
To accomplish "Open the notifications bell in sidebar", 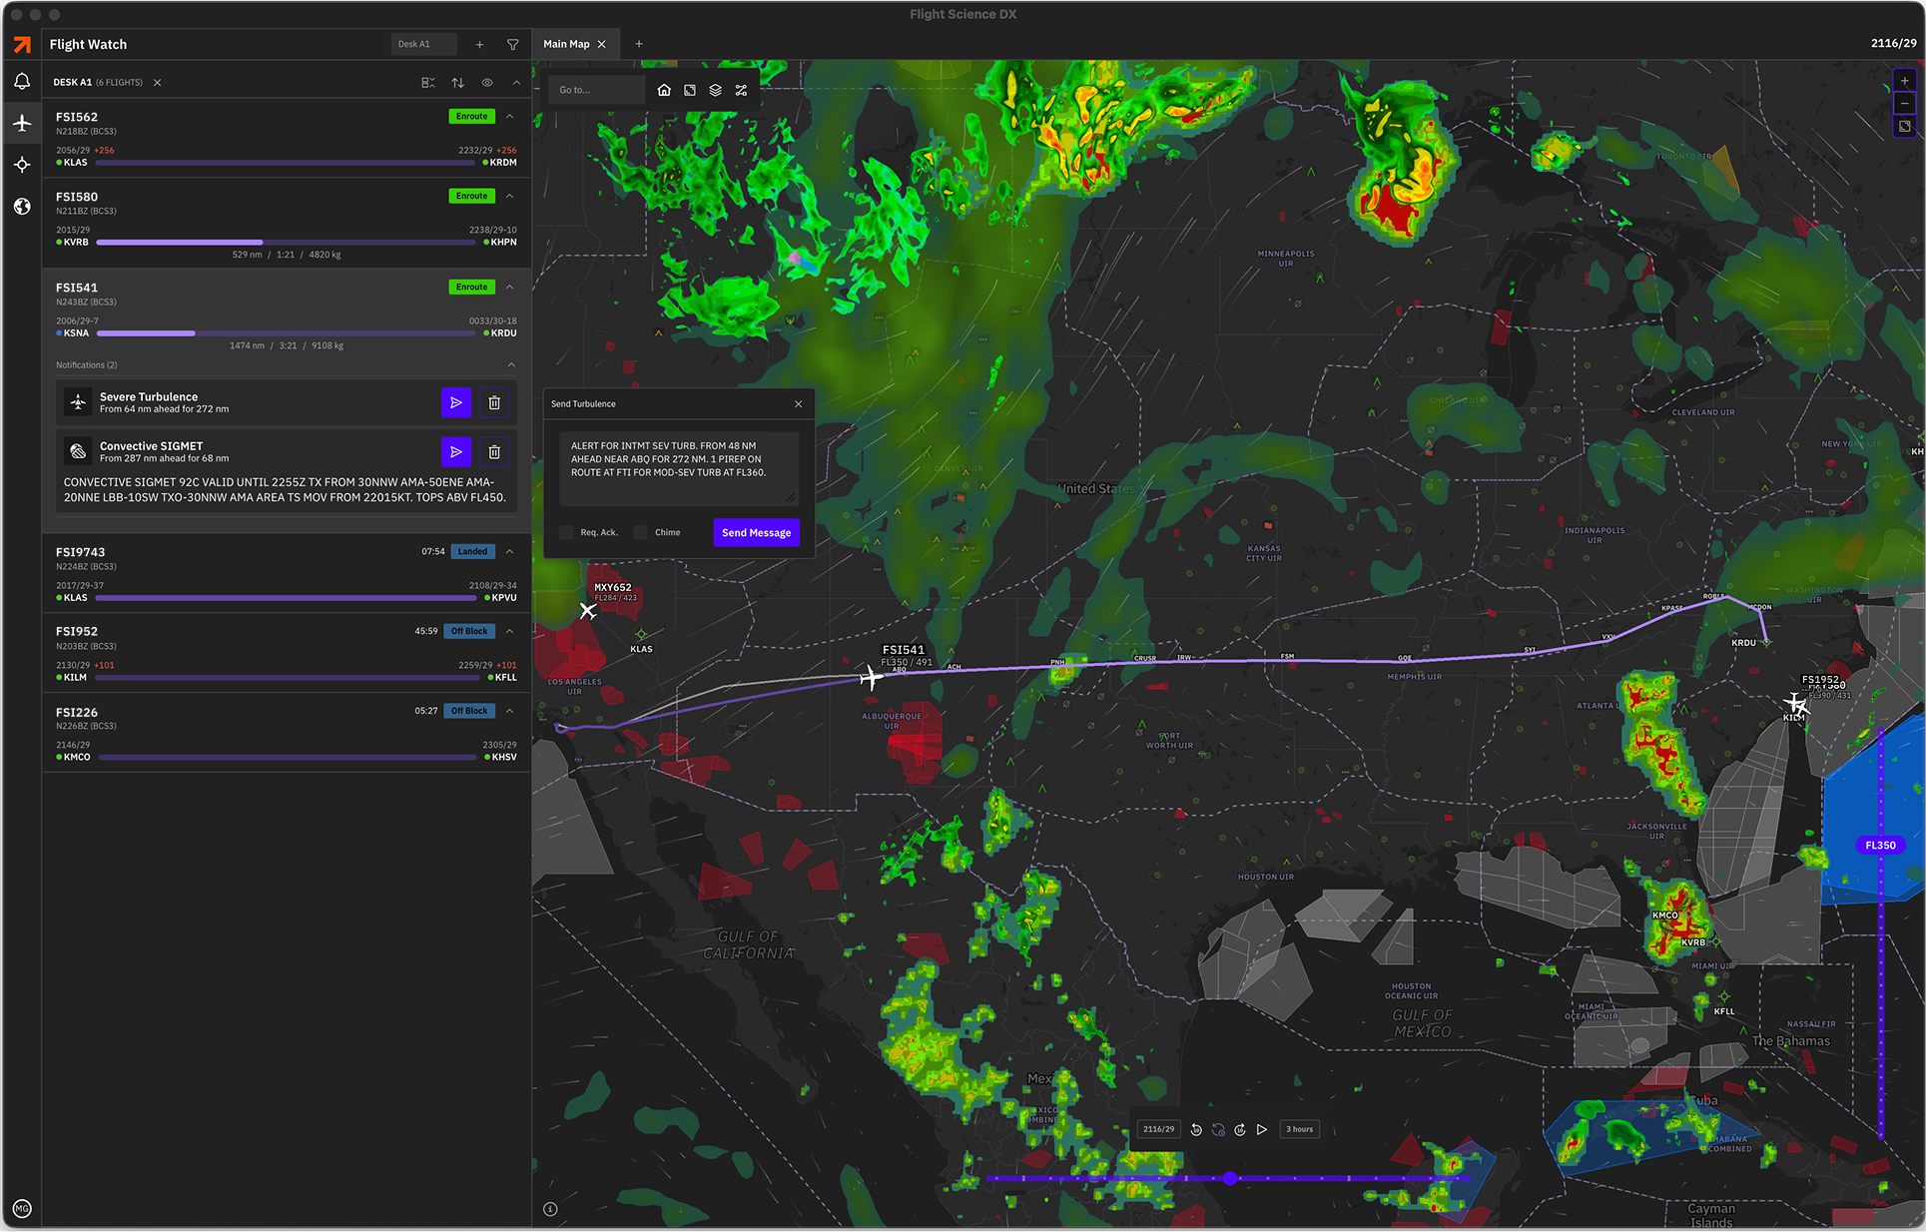I will tap(22, 82).
